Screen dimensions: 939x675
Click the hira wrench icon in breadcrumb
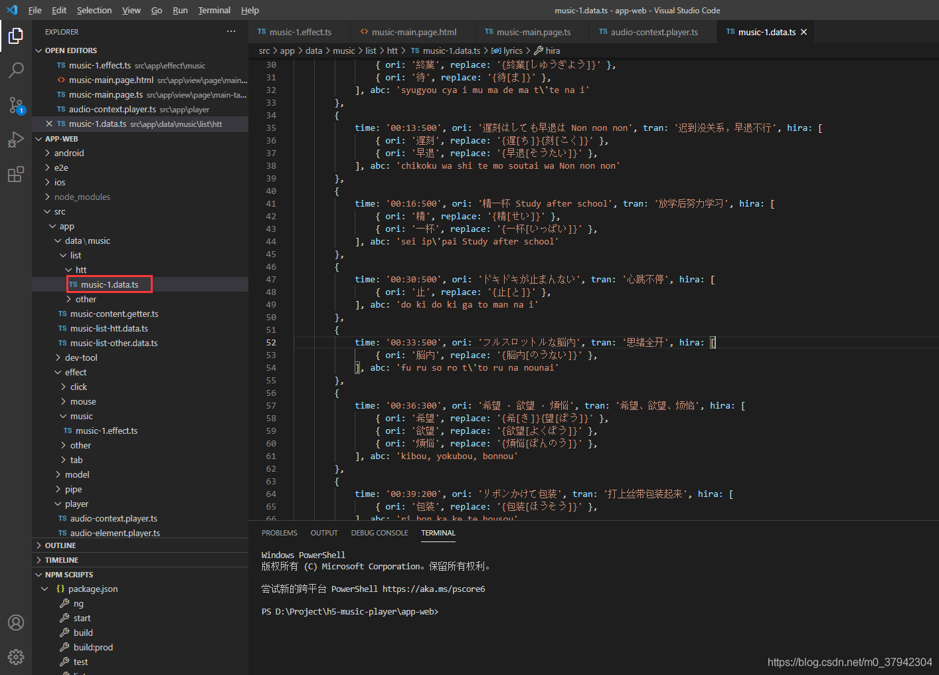[x=539, y=50]
